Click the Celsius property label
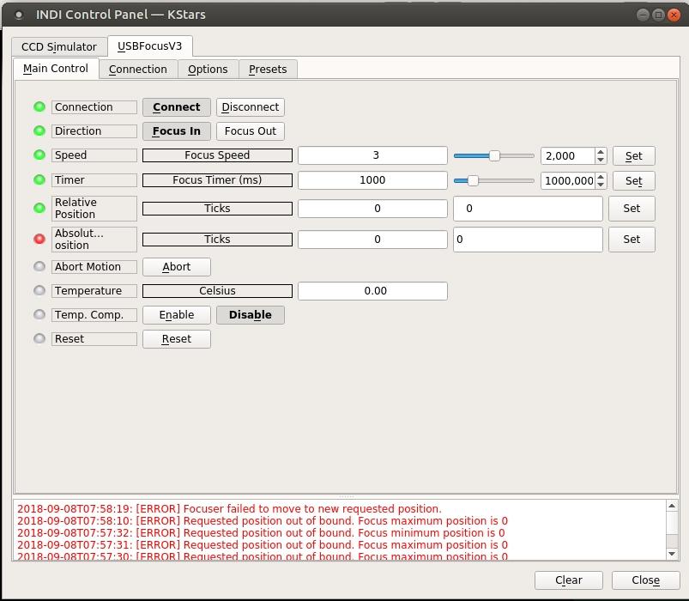The width and height of the screenshot is (689, 601). [217, 290]
